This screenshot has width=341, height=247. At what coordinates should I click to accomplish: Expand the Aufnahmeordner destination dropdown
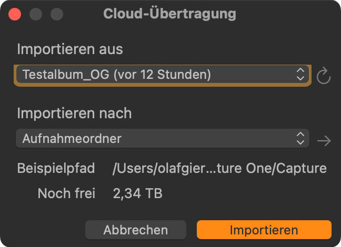point(162,139)
